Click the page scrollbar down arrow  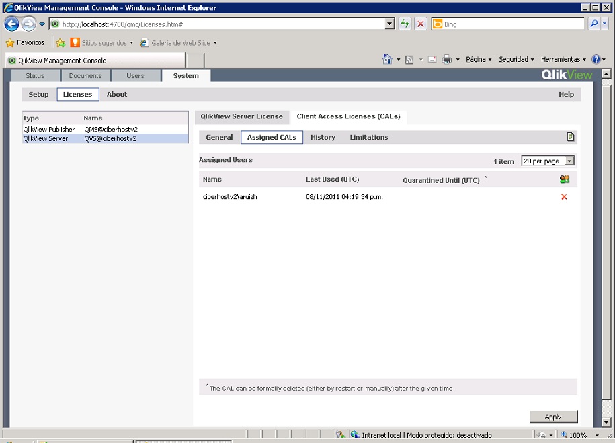pyautogui.click(x=606, y=422)
